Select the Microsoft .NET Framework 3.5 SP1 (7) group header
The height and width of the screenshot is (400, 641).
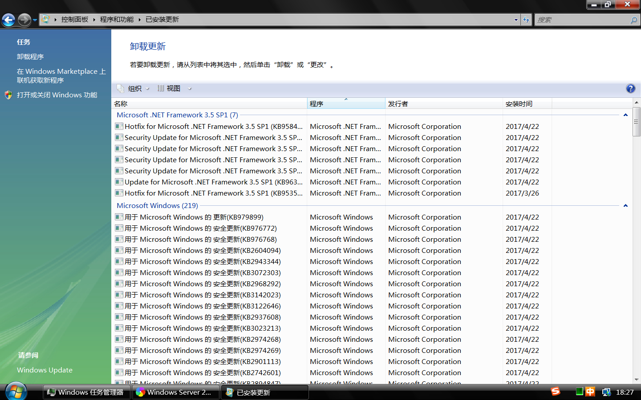coord(177,115)
